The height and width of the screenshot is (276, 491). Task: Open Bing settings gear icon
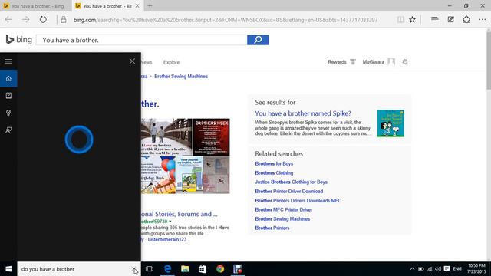pos(405,62)
